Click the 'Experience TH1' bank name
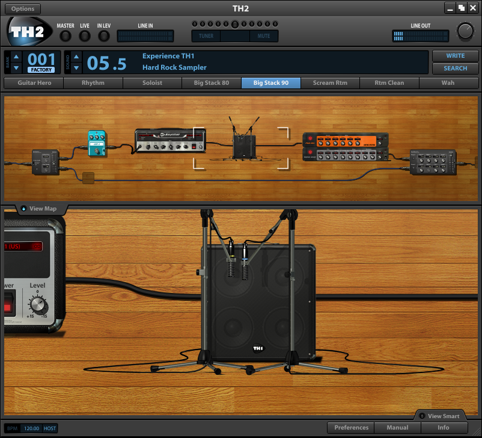Screen dimensions: 482x438 (x=168, y=57)
